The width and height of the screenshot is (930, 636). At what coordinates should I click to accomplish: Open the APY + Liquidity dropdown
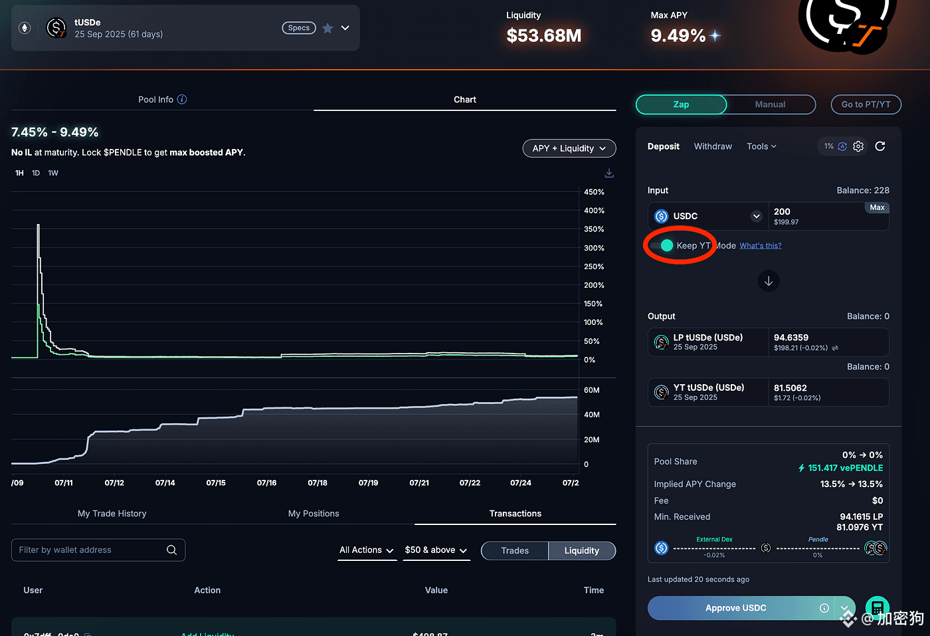pyautogui.click(x=569, y=148)
